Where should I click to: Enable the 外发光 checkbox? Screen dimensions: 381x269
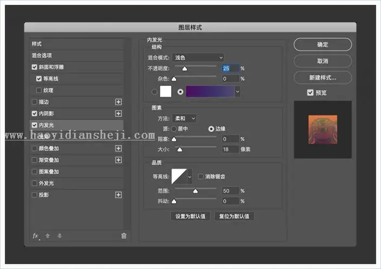click(35, 183)
